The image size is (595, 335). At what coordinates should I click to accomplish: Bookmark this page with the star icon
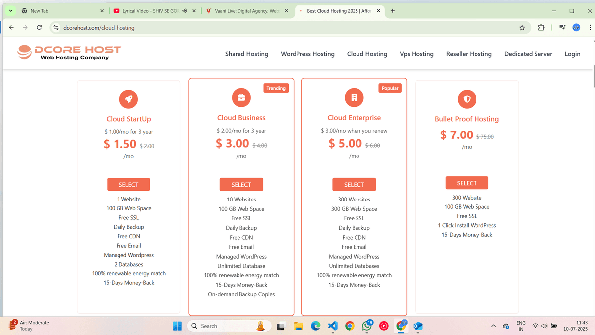click(522, 28)
